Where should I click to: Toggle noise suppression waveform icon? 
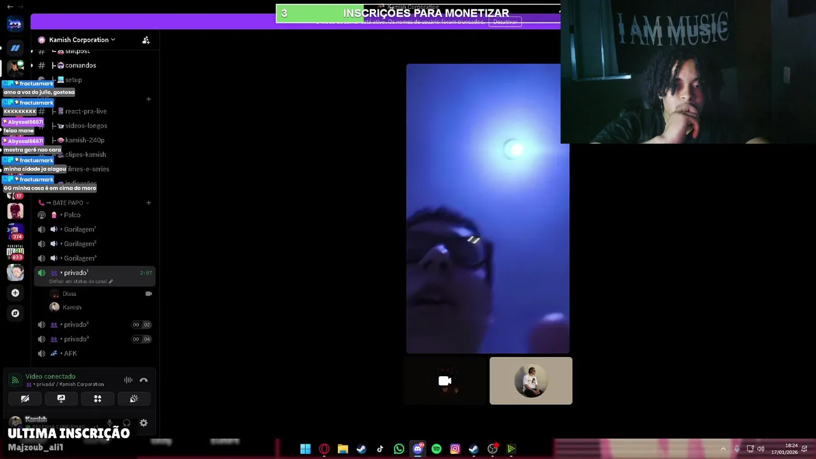click(x=128, y=380)
